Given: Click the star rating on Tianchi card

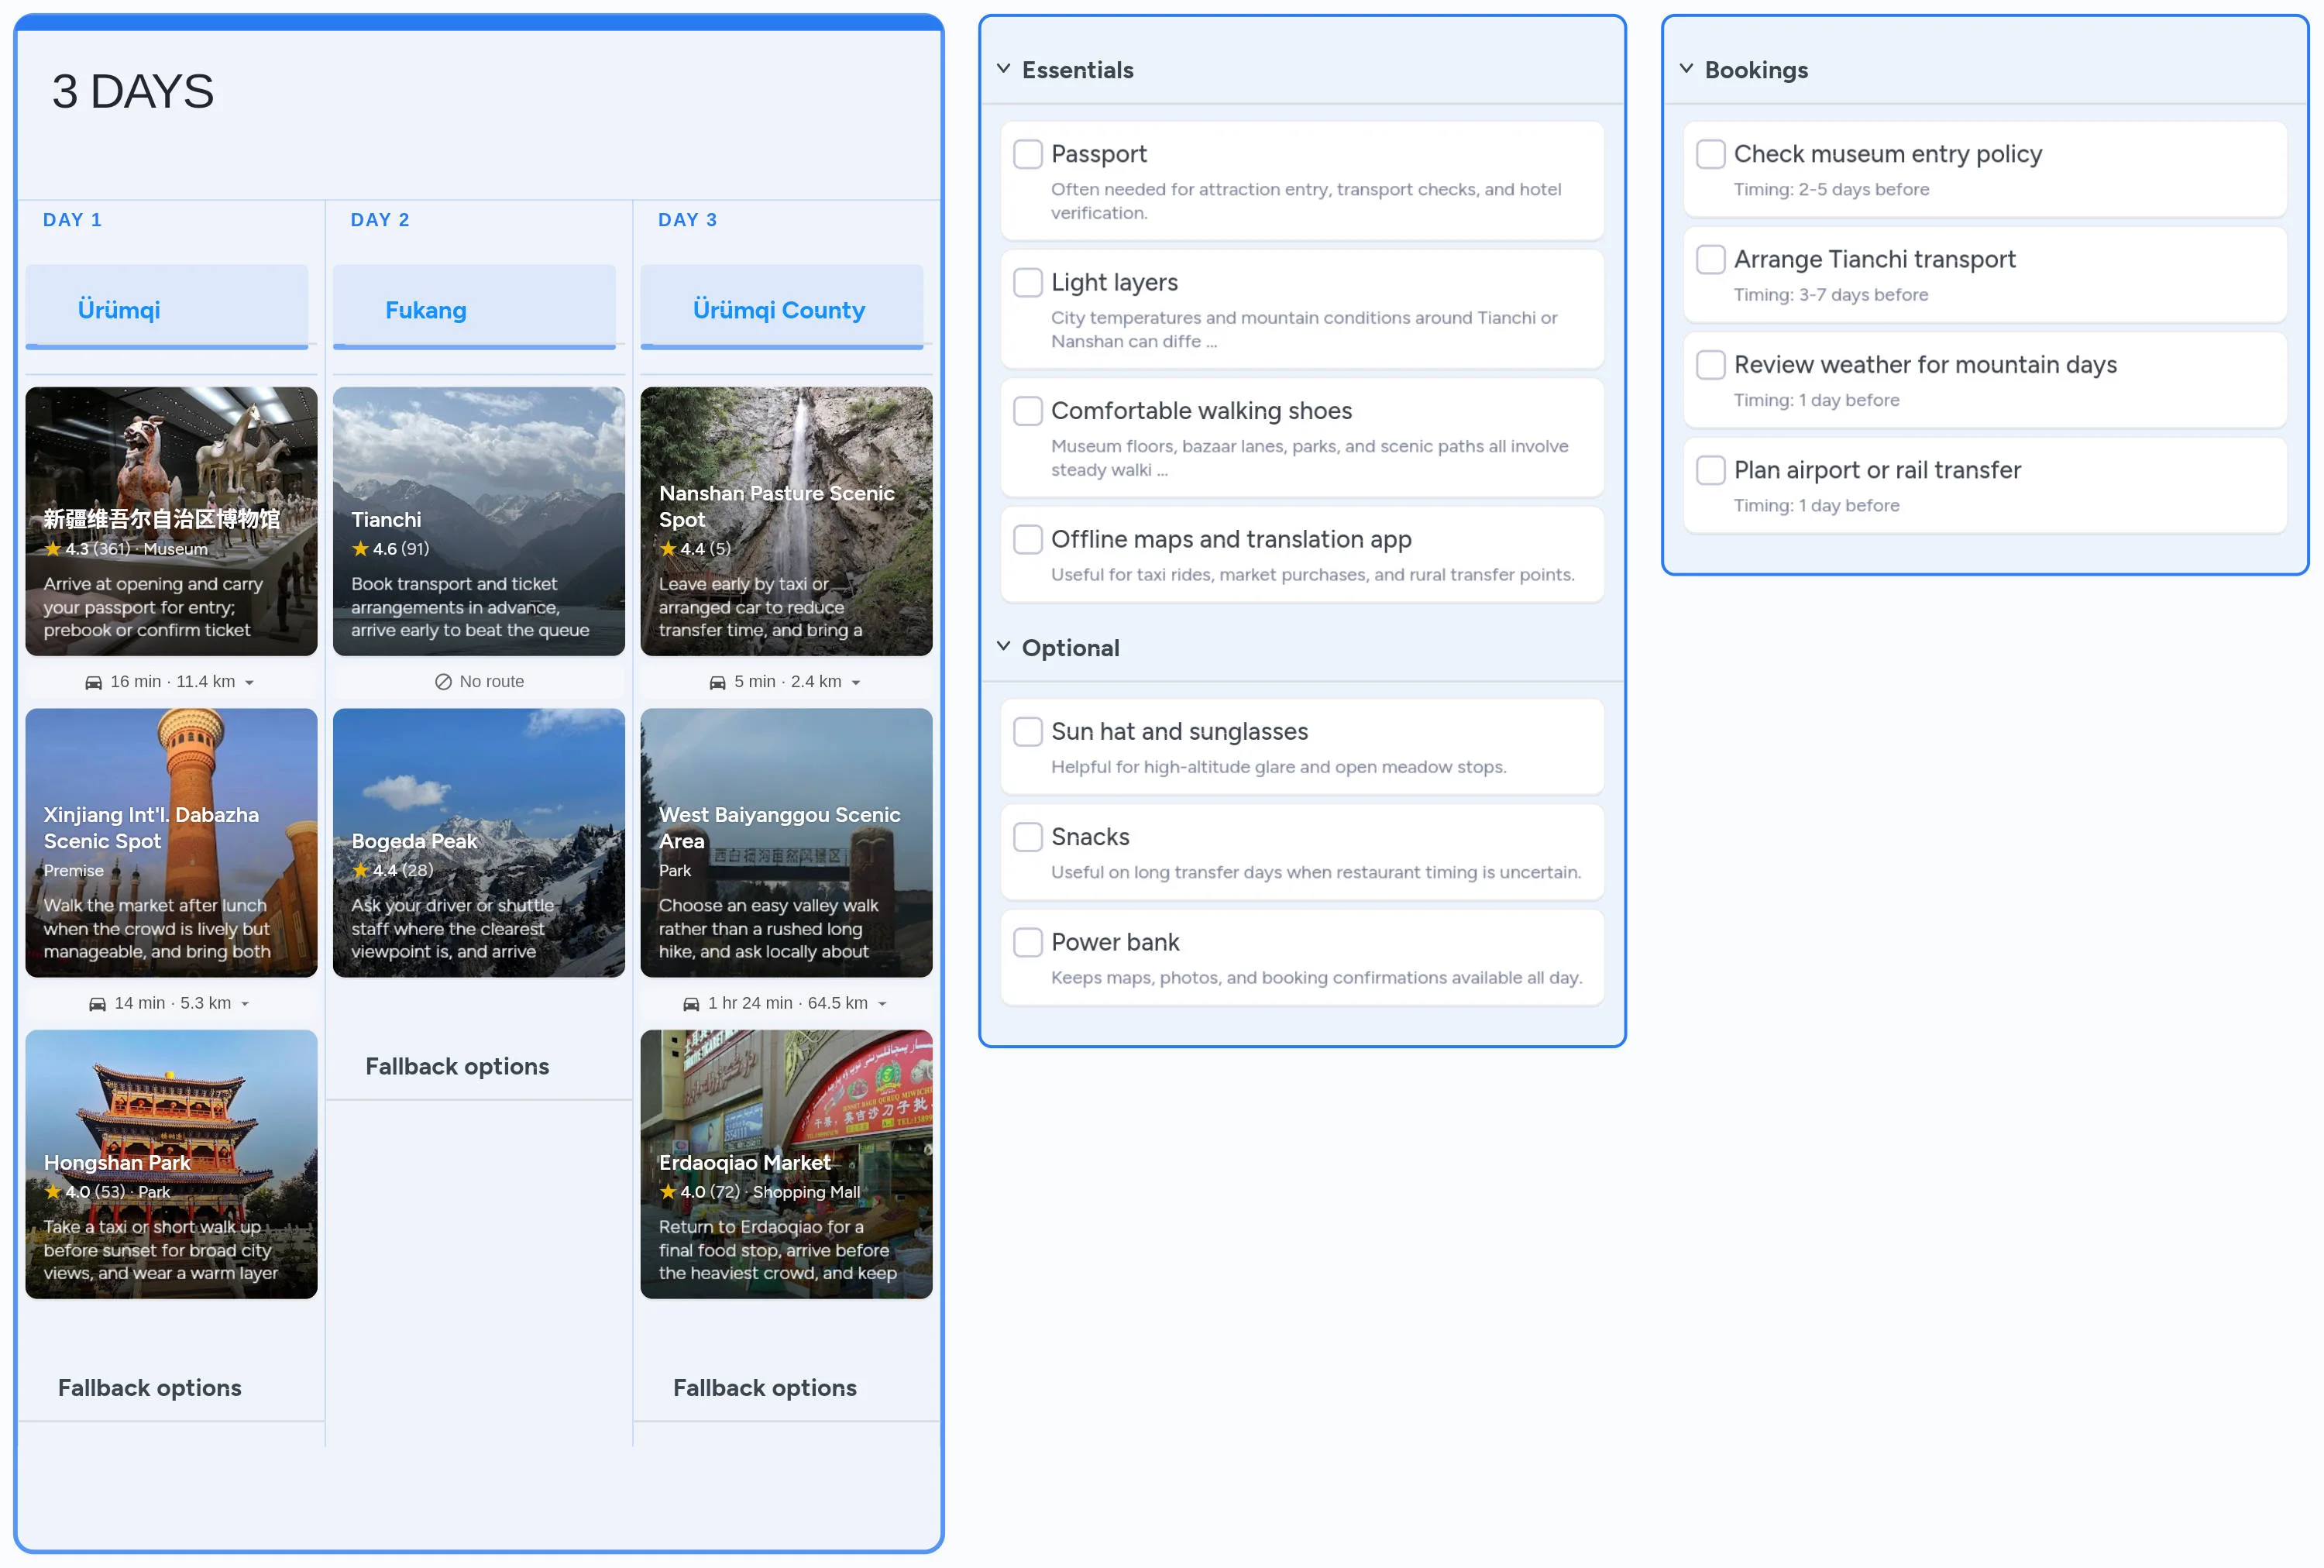Looking at the screenshot, I should tap(361, 549).
